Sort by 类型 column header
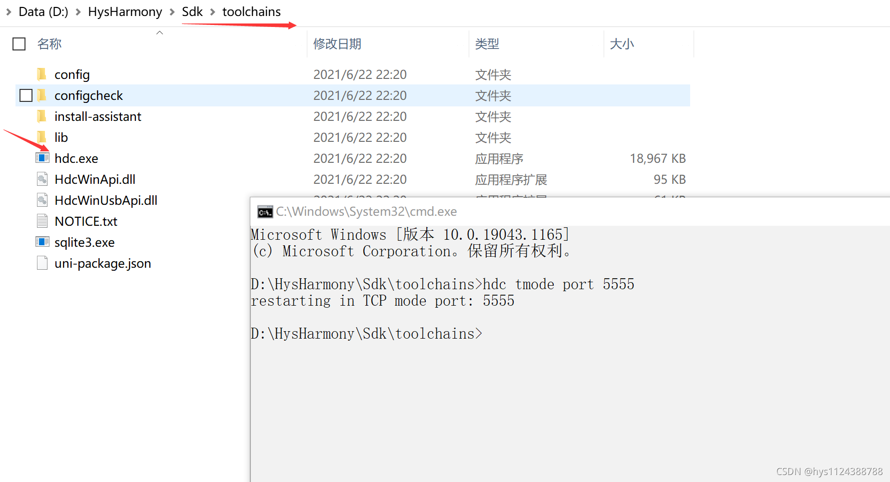 (487, 44)
